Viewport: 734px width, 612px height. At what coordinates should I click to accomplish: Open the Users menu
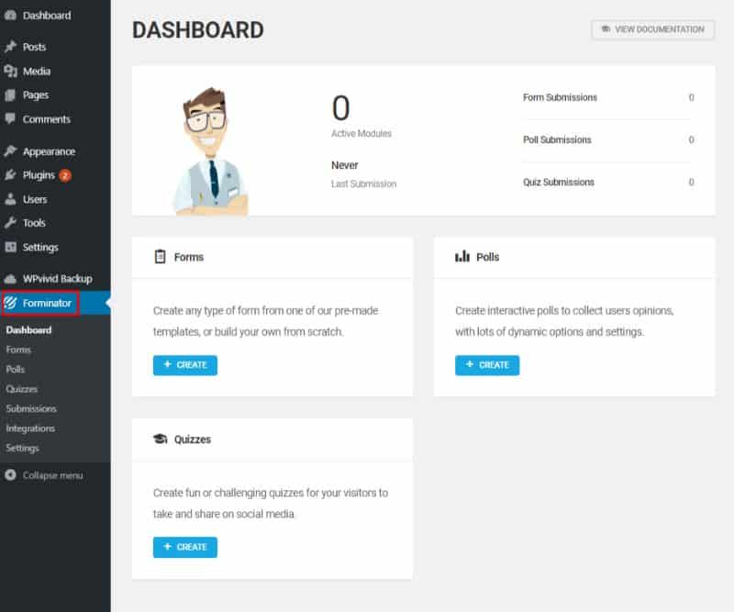tap(55, 199)
